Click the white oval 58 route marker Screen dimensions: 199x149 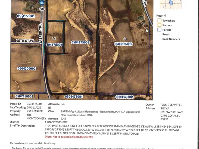point(42,9)
